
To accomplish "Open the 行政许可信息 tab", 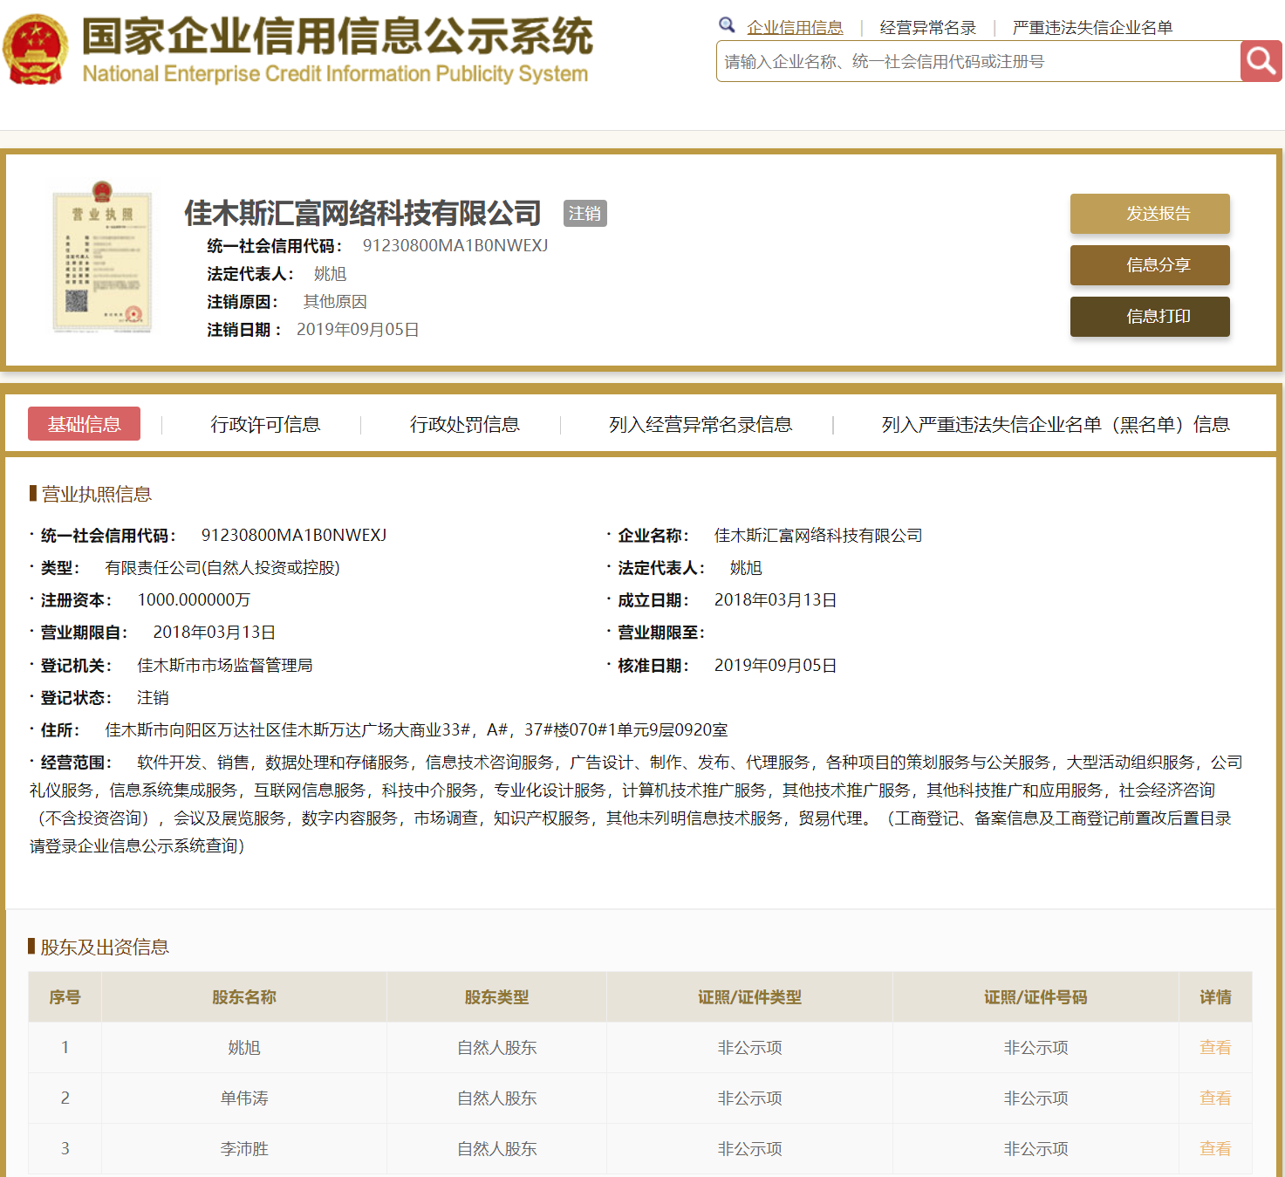I will coord(265,425).
